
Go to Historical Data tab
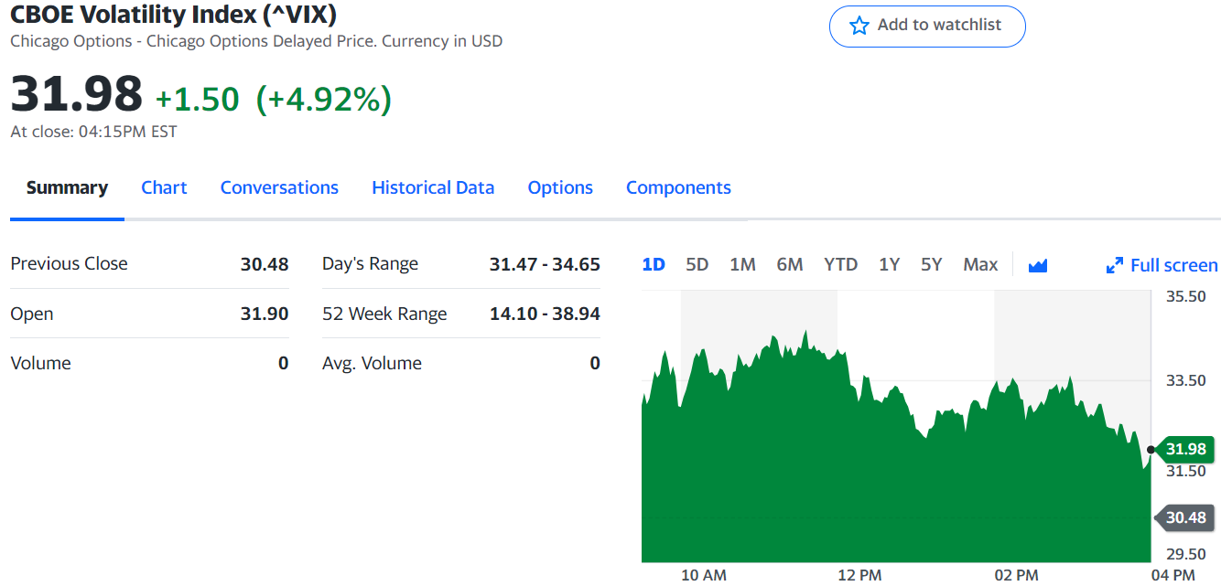coord(433,187)
